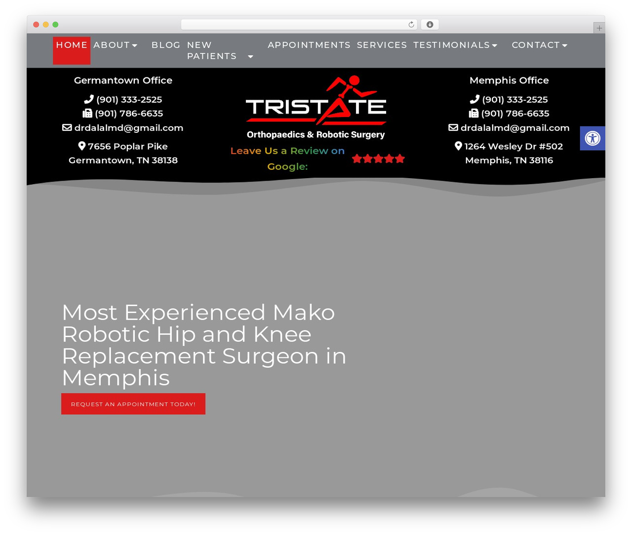The width and height of the screenshot is (632, 535).
Task: Open a new browser tab with plus icon
Action: click(x=599, y=28)
